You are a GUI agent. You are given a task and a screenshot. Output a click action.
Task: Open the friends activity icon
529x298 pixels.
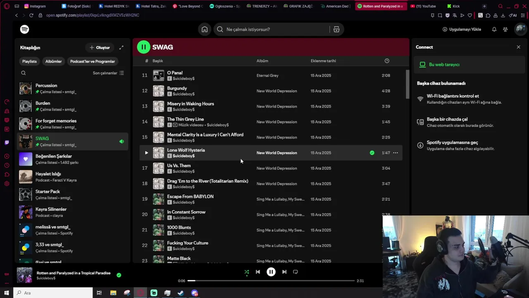tap(505, 29)
